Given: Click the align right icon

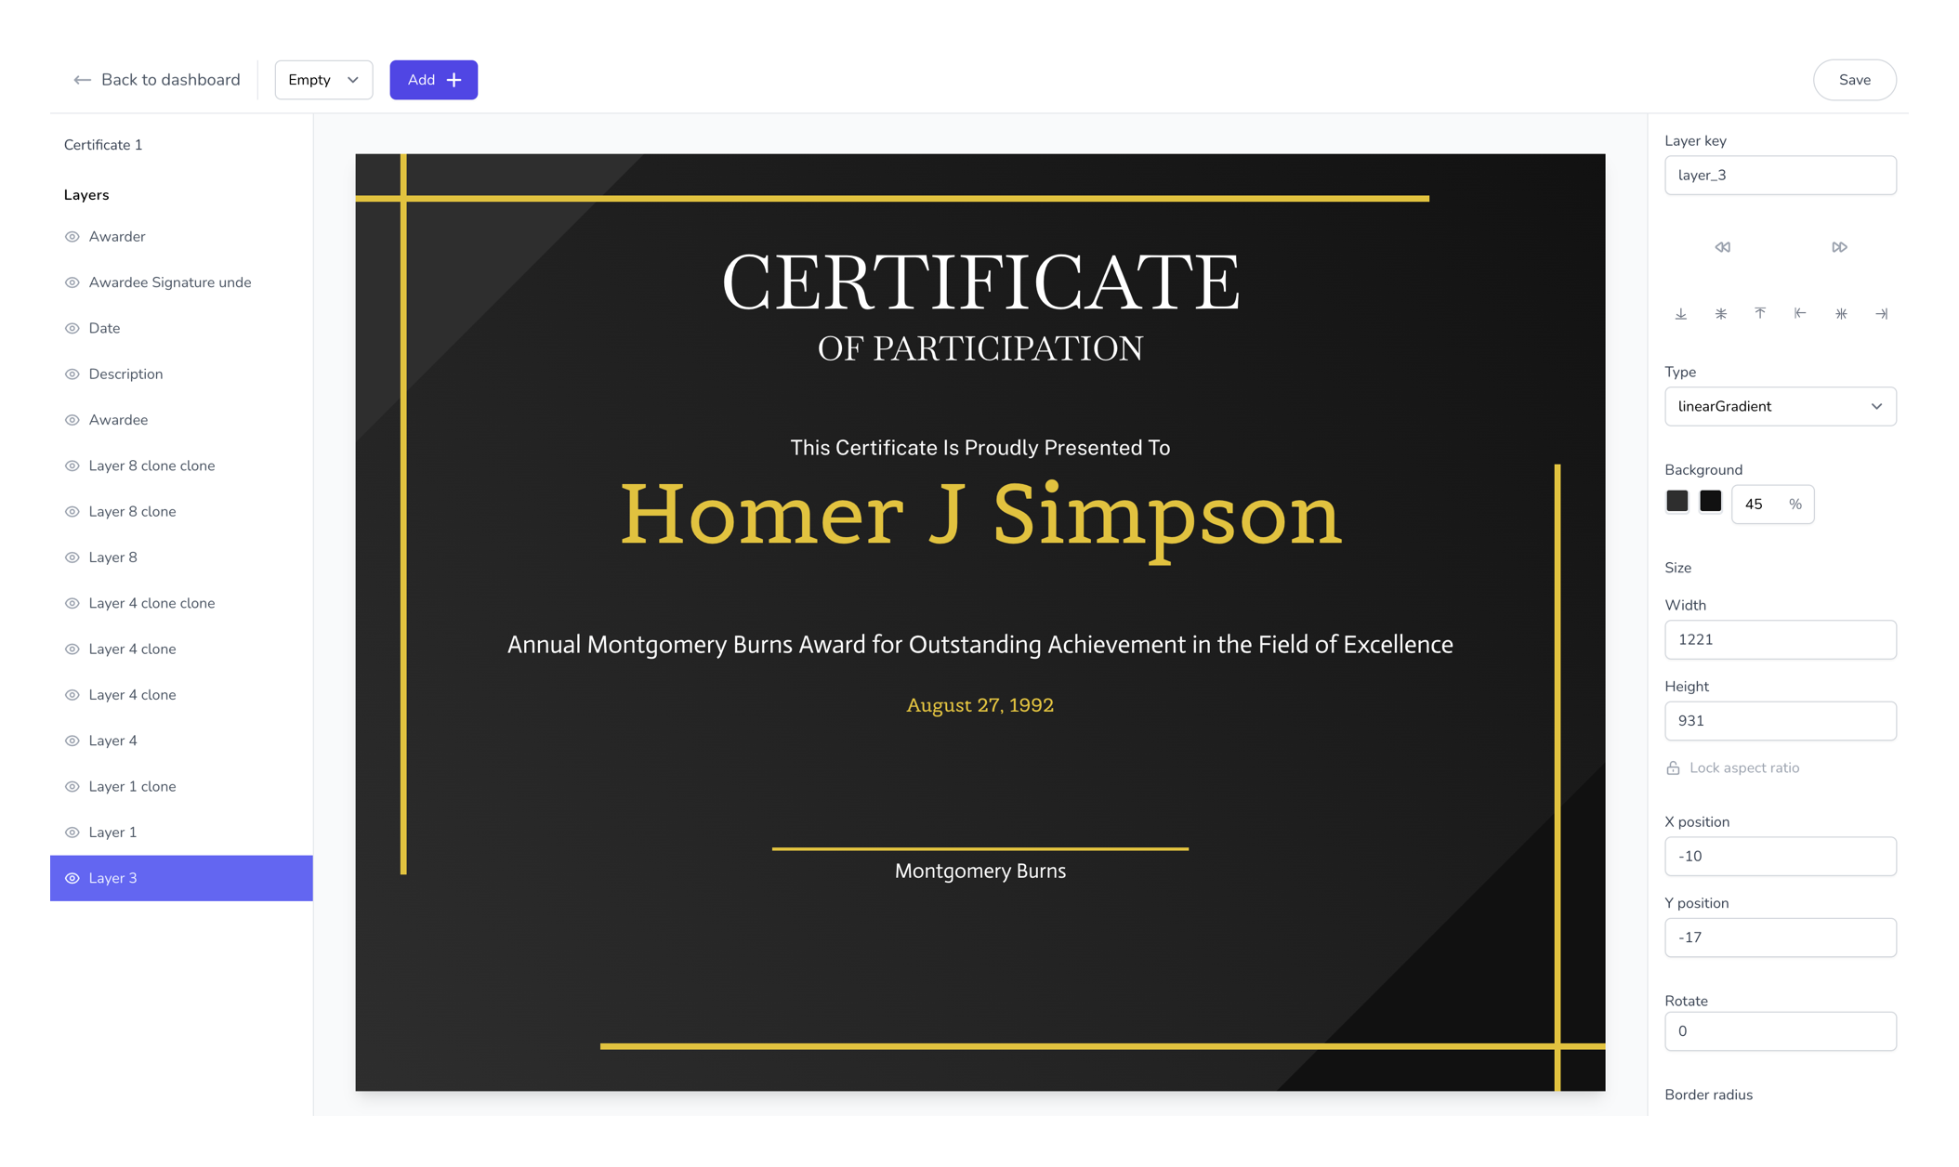Looking at the screenshot, I should 1881,312.
